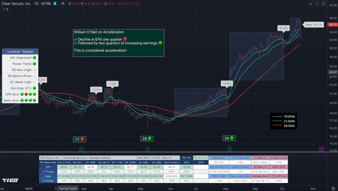Click the purple E marker near November
The image size is (338, 191).
[x=321, y=150]
